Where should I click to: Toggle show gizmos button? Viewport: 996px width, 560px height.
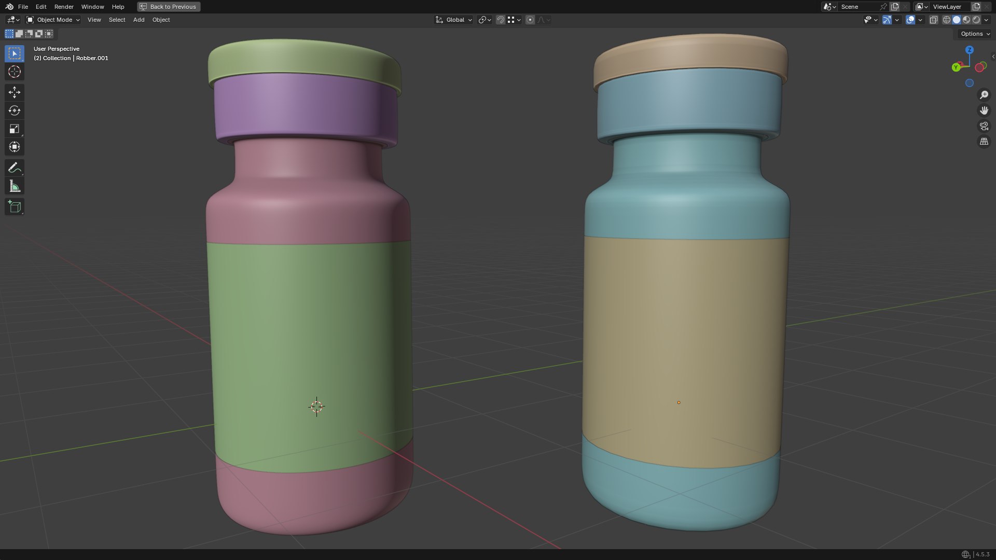click(x=887, y=20)
